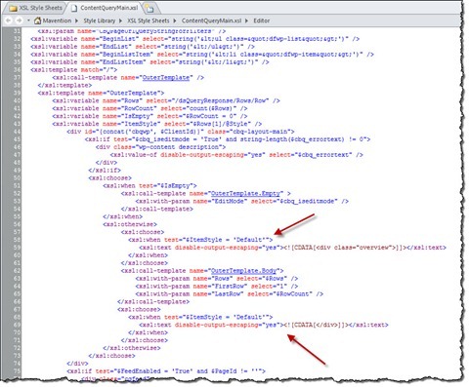The width and height of the screenshot is (469, 387).
Task: Click the closing div CDATA text on line 69
Action: [317, 325]
